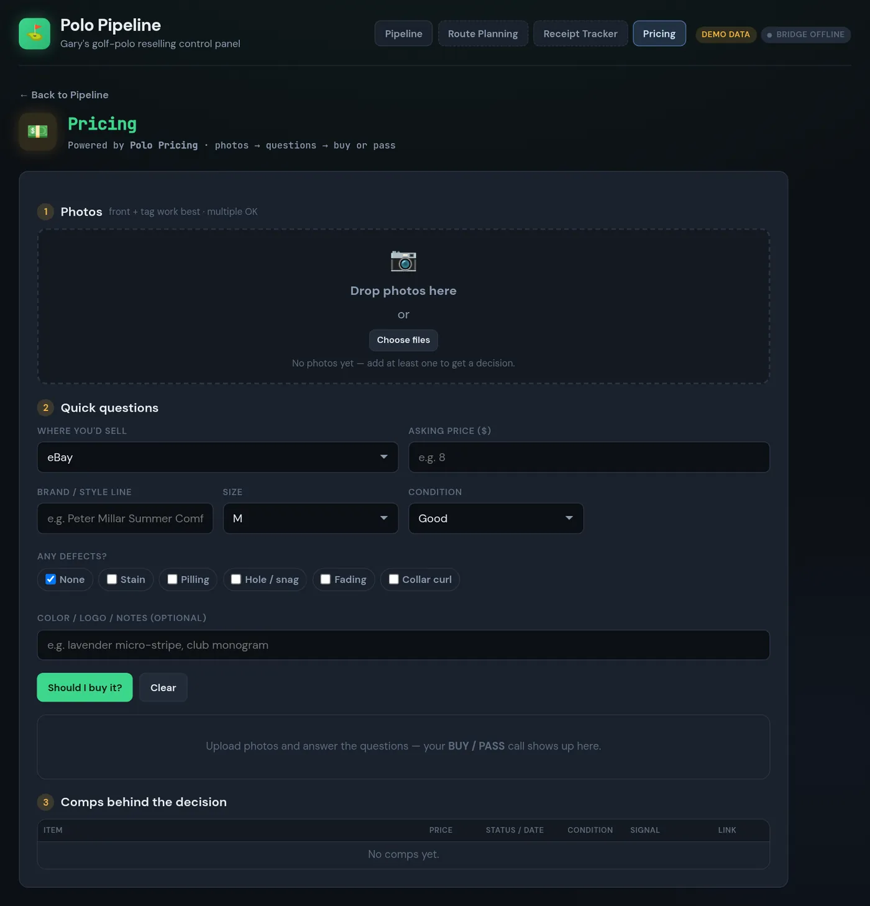Check the Pilling defect checkbox
The width and height of the screenshot is (870, 906).
pyautogui.click(x=173, y=579)
